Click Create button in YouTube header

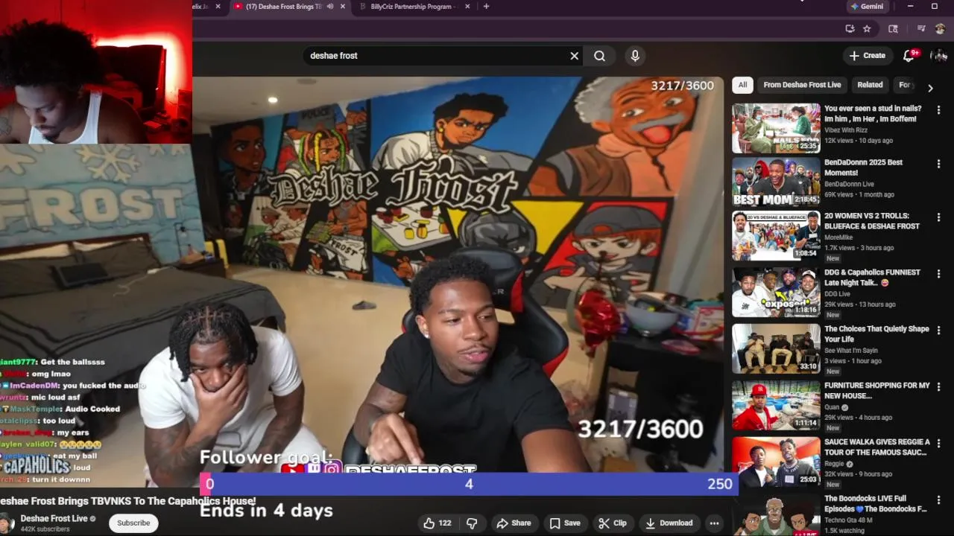pos(868,56)
